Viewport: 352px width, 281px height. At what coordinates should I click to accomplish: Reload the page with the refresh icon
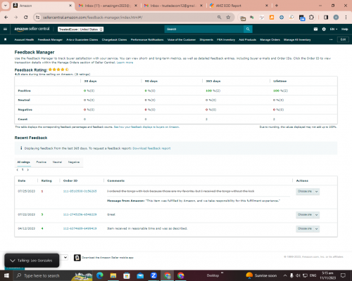coord(26,18)
